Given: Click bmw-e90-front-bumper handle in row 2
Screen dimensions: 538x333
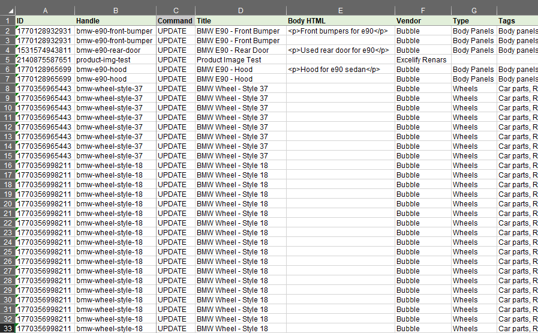Looking at the screenshot, I should 115,31.
